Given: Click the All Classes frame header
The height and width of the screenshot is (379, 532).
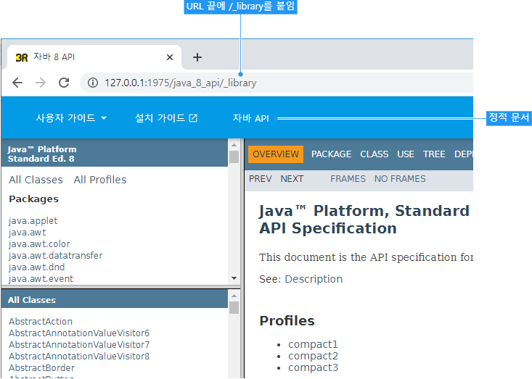Looking at the screenshot, I should coord(115,299).
